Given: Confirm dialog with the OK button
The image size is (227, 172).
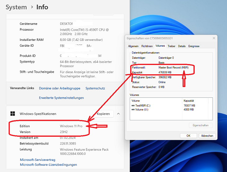Looking at the screenshot, I should coord(188,136).
